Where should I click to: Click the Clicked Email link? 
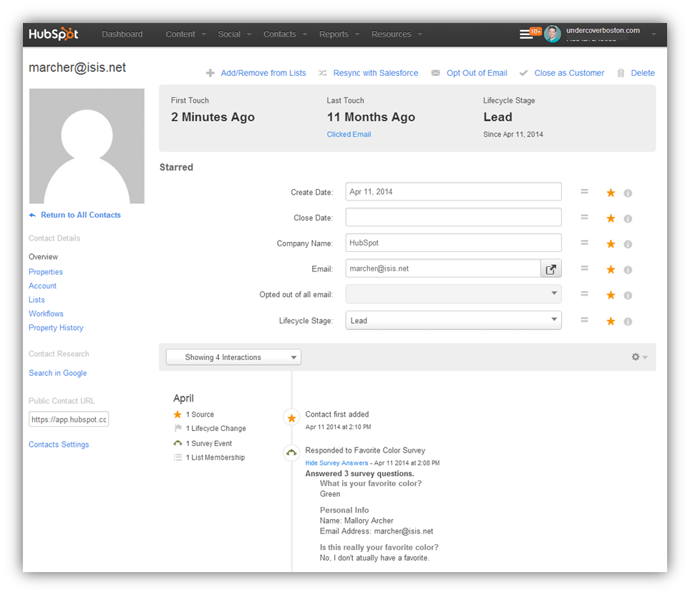349,134
